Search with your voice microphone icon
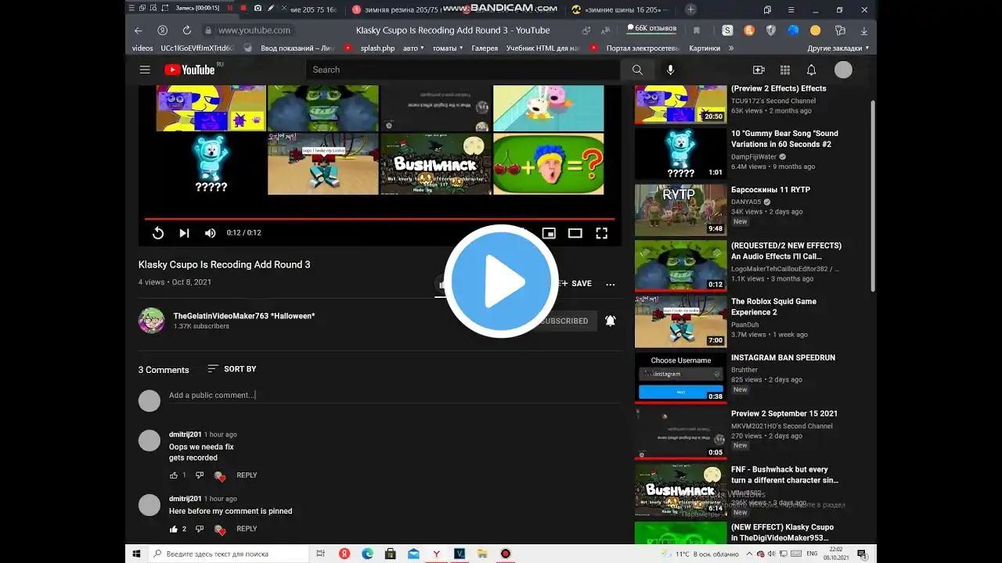The width and height of the screenshot is (1002, 563). [670, 70]
